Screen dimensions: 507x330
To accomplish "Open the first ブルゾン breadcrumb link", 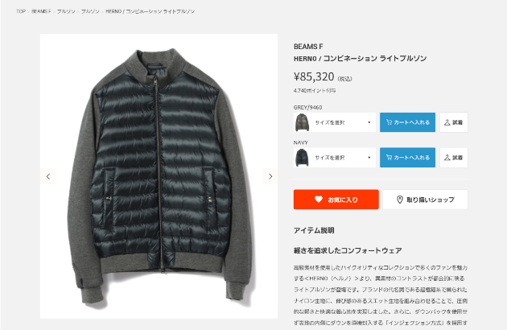I will click(x=66, y=11).
